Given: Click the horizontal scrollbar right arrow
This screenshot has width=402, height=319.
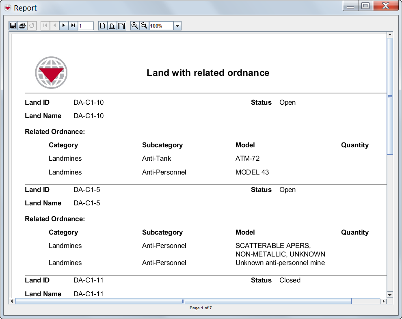Looking at the screenshot, I should pos(383,301).
